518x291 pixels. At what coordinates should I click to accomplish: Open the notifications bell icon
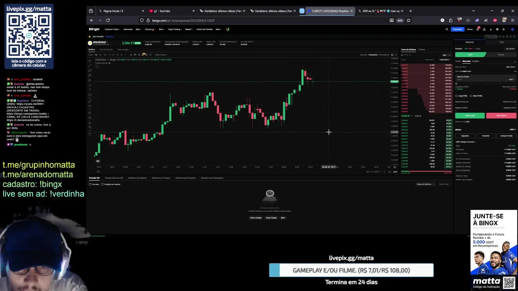478,29
